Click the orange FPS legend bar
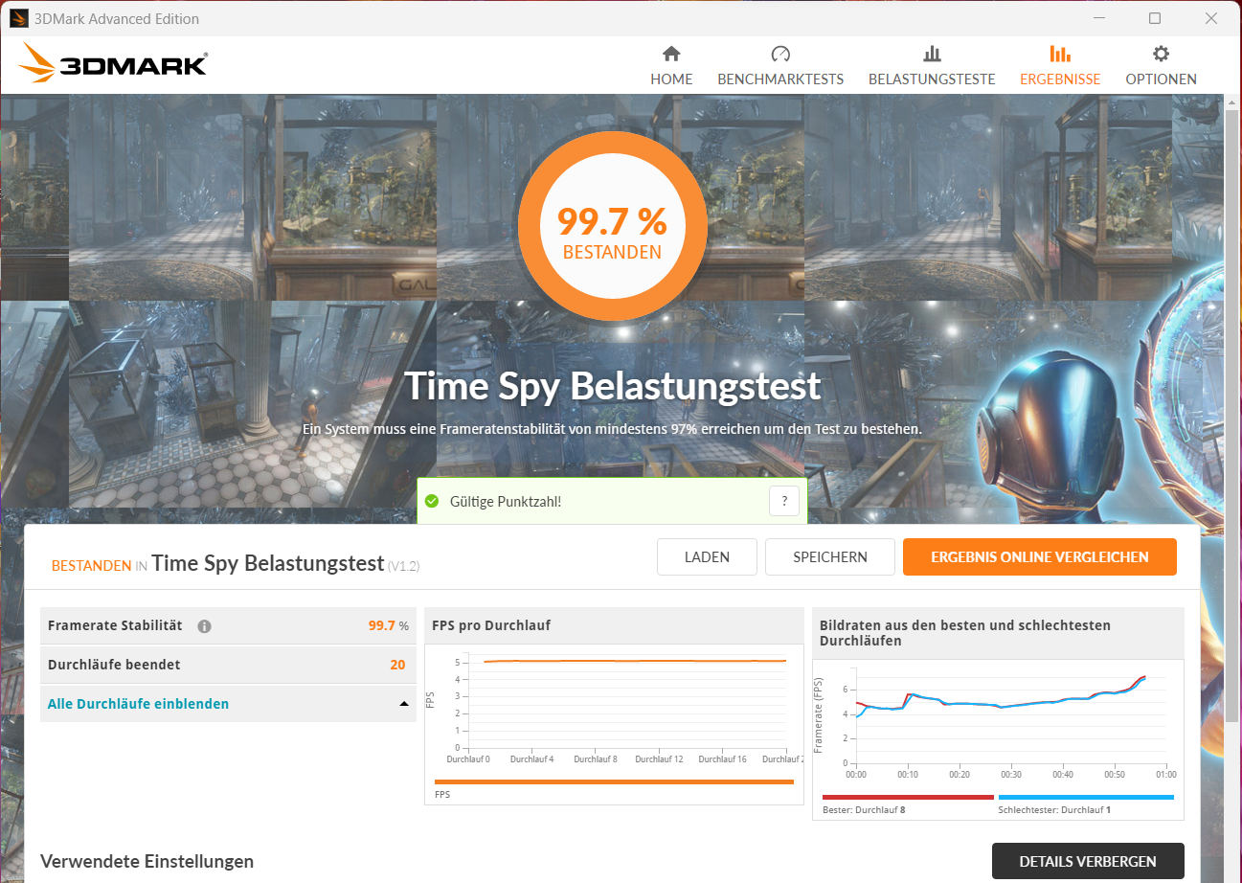The width and height of the screenshot is (1242, 883). pos(614,781)
